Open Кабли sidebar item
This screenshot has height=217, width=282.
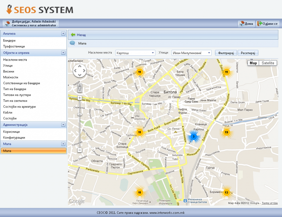tap(8, 113)
